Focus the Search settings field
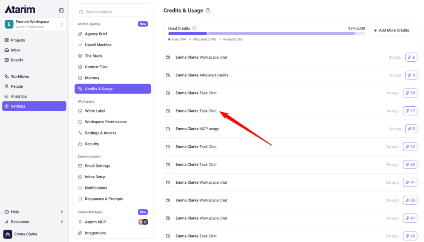The height and width of the screenshot is (242, 424). (113, 12)
